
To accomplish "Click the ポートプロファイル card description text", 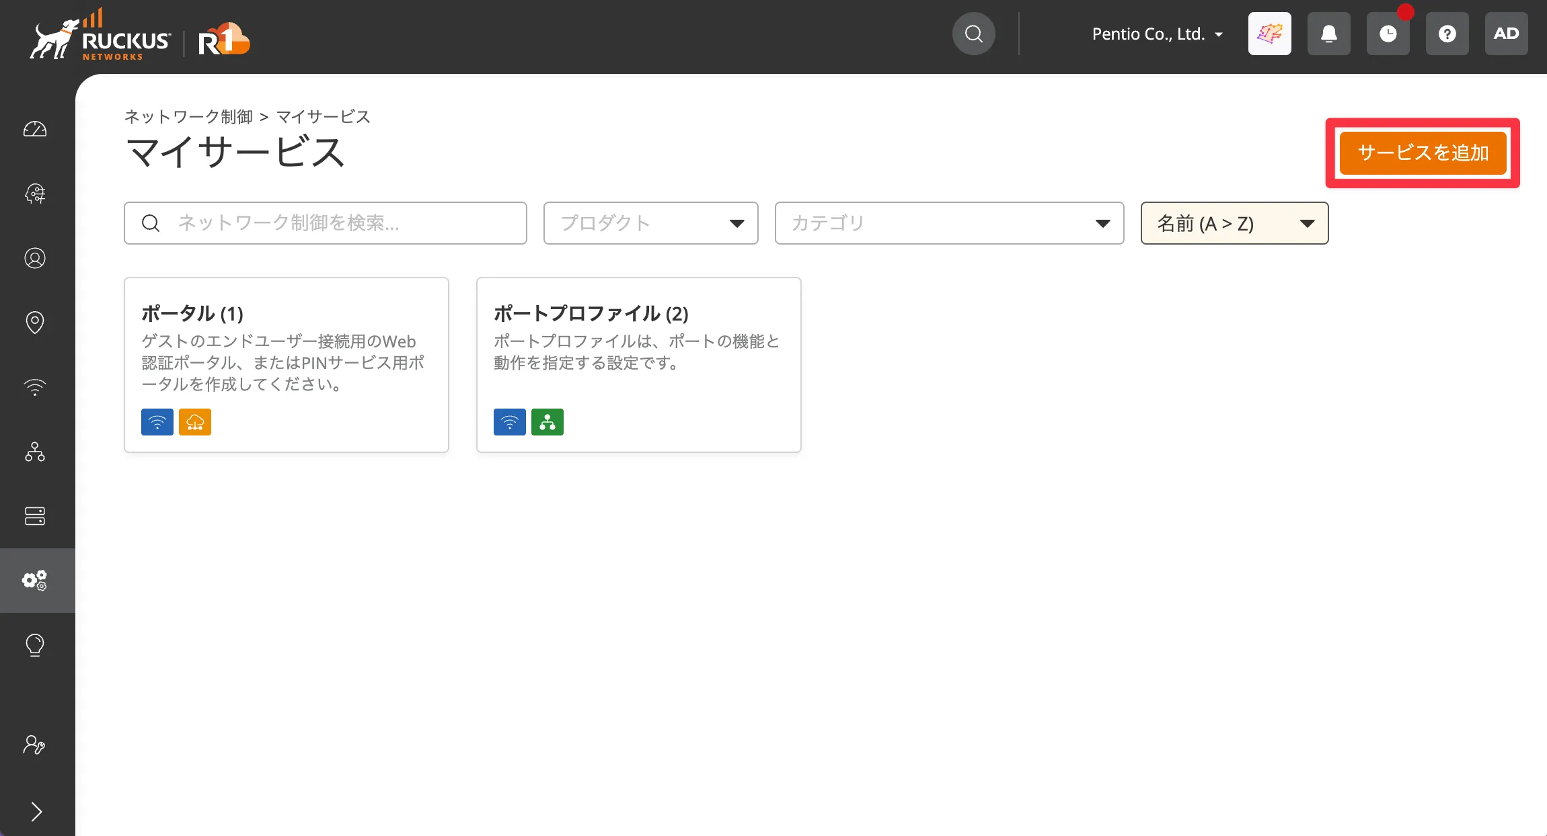I will point(636,352).
